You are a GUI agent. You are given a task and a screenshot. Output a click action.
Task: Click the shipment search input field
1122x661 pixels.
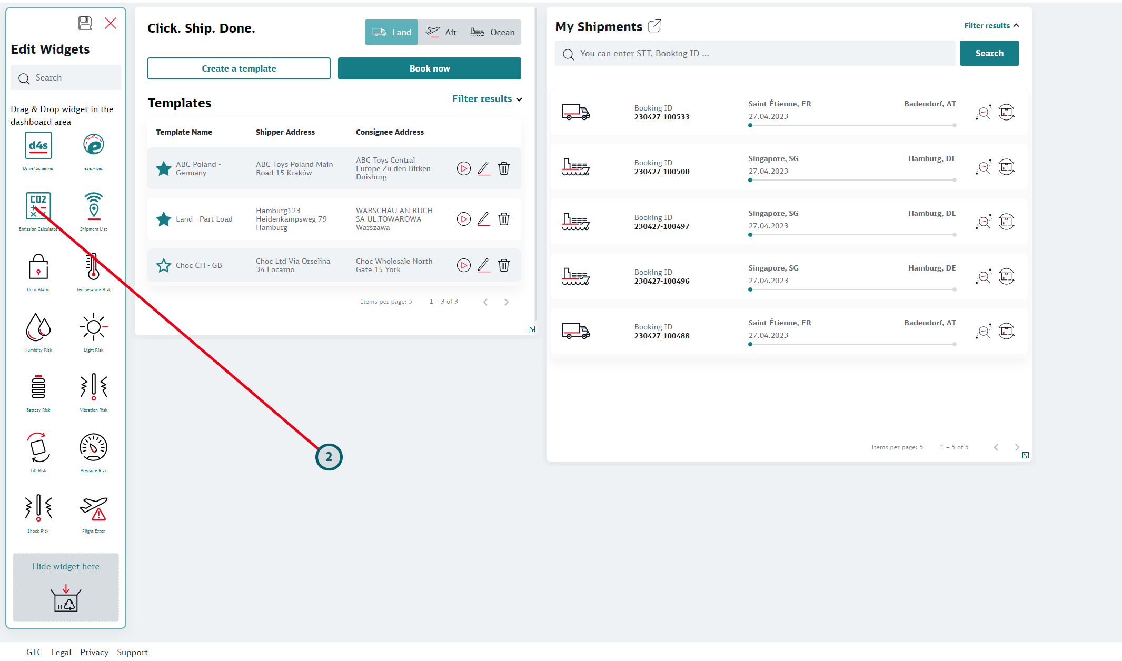pyautogui.click(x=755, y=54)
